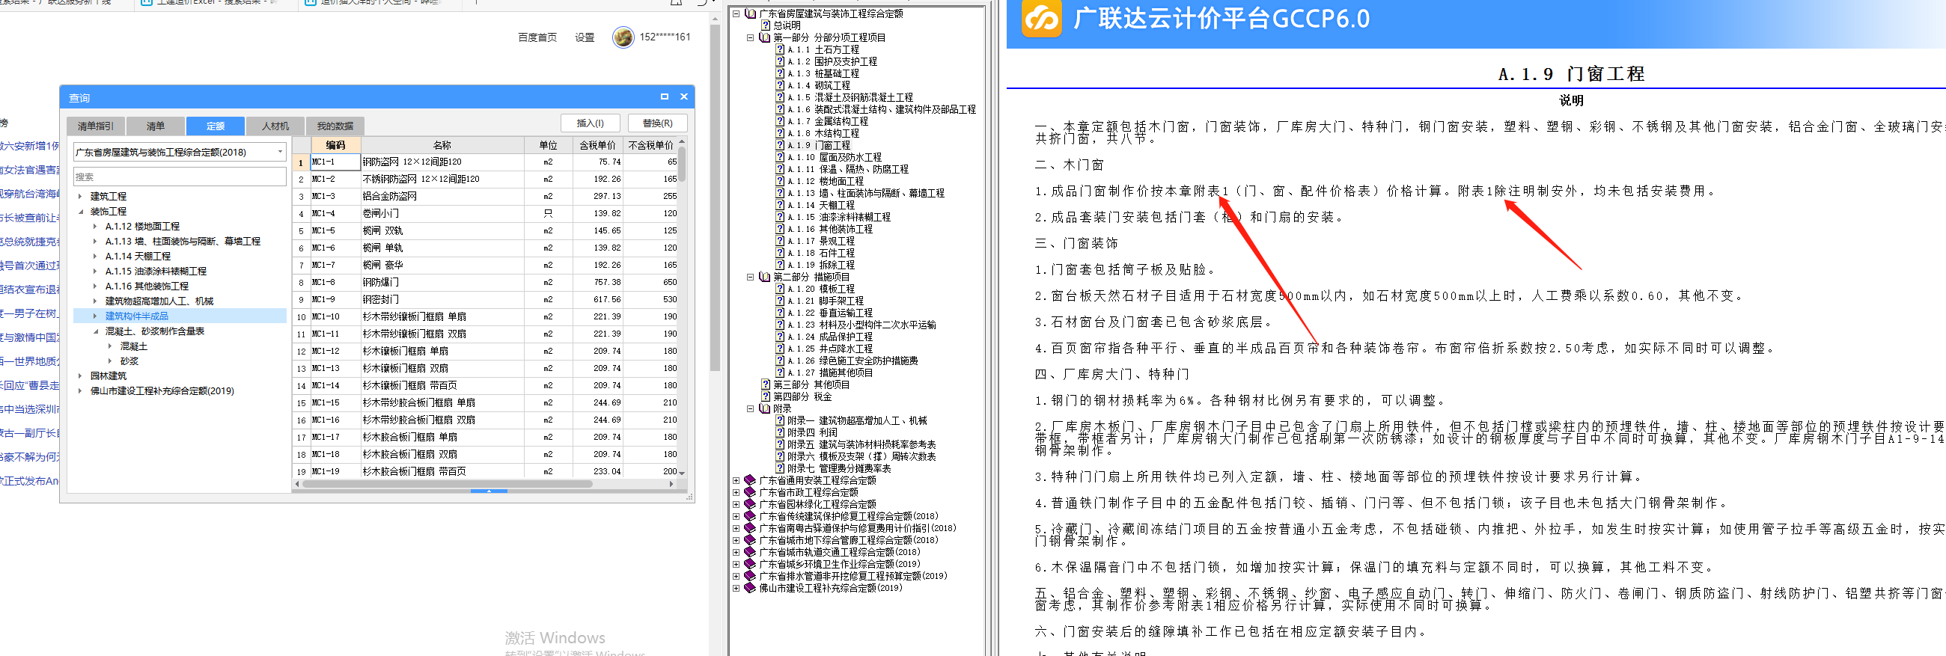The image size is (1946, 656).
Task: Click the page icon of A.1.19 拆除工程
Action: click(780, 265)
